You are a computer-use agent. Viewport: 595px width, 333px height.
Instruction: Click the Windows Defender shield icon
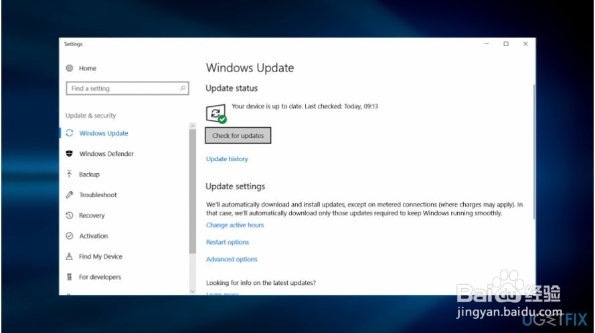point(69,154)
